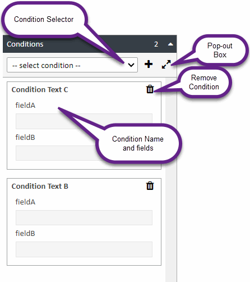Screen dimensions: 250x282
Task: Click the fieldA label in Condition Text B
Action: point(25,202)
